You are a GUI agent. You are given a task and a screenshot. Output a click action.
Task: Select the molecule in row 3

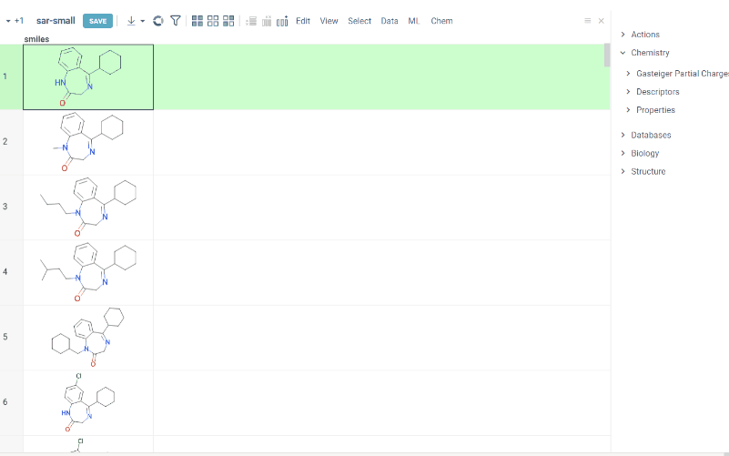click(x=88, y=208)
